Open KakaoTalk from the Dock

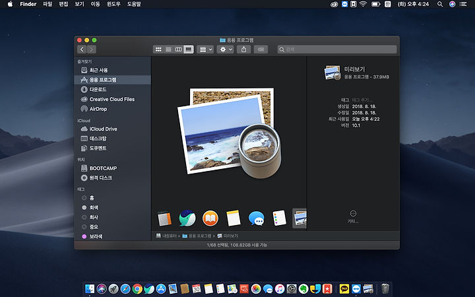pos(344,289)
